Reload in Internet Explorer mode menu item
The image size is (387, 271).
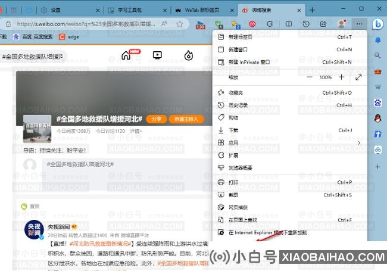[290, 232]
